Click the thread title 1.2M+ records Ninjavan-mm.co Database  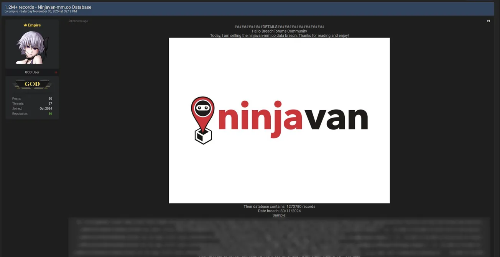coord(48,7)
